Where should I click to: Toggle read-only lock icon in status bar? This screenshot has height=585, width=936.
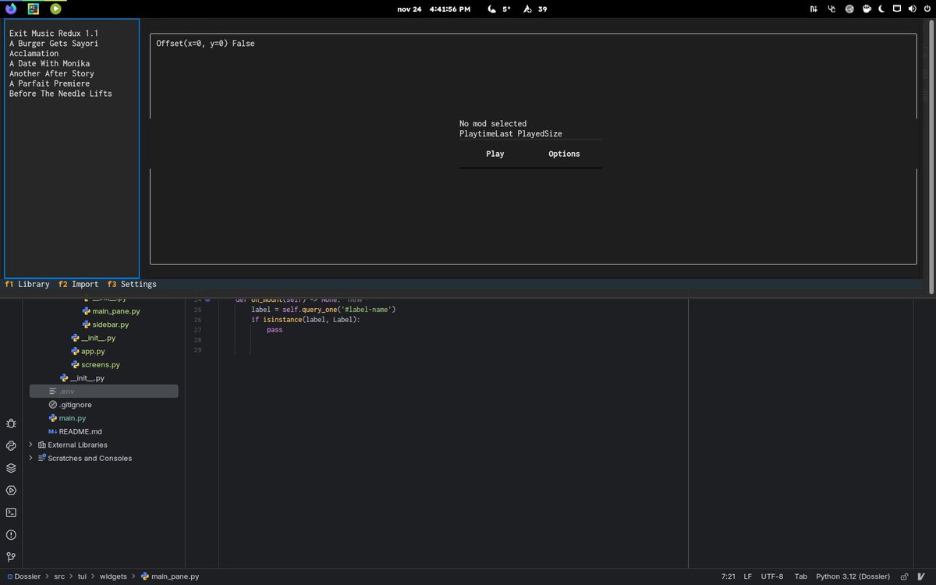pyautogui.click(x=904, y=576)
